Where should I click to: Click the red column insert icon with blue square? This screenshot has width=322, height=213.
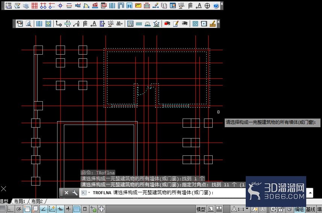point(60,6)
